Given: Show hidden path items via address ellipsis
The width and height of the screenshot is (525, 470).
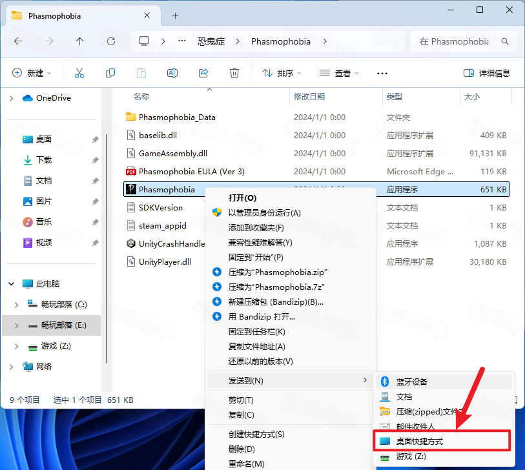Looking at the screenshot, I should tap(182, 41).
